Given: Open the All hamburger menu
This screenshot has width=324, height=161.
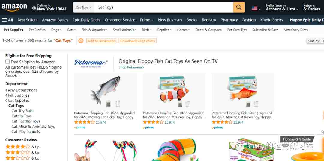Looking at the screenshot, I should tap(7, 20).
